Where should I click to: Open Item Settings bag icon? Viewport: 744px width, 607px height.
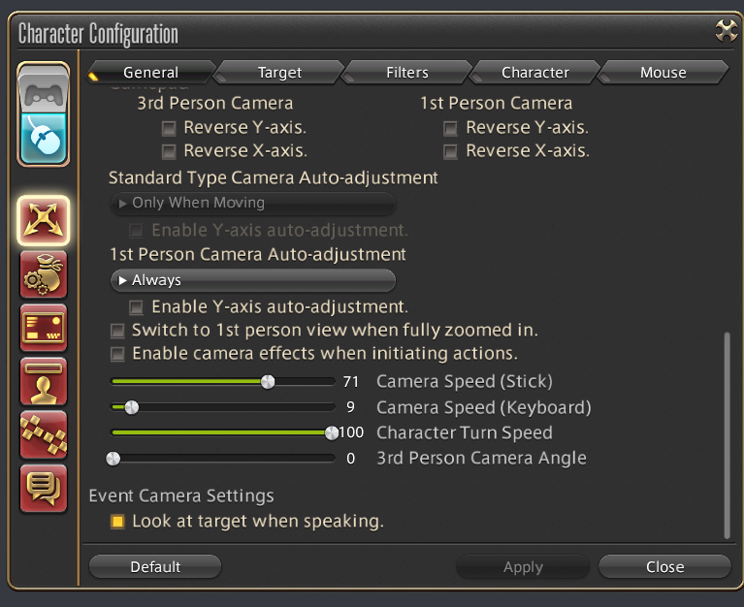pos(44,274)
